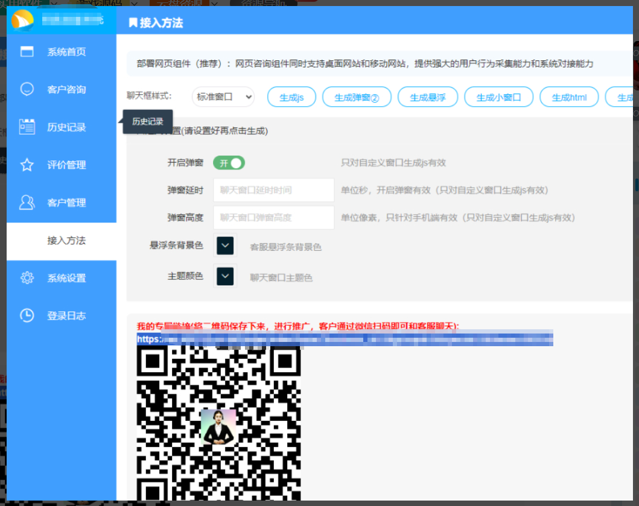Click the 生成js button
The width and height of the screenshot is (639, 506).
click(x=292, y=97)
